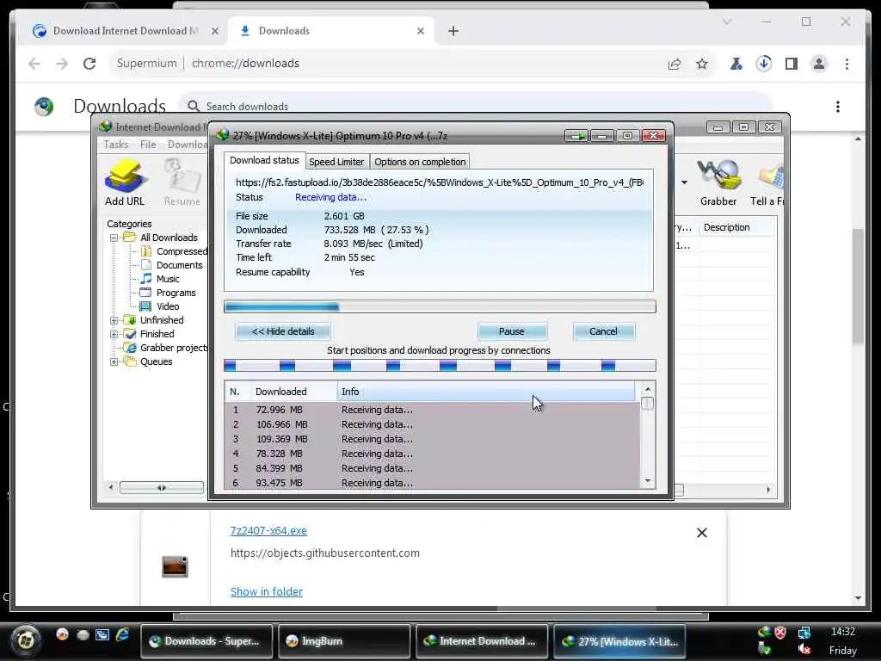
Task: Open the Options on completion tab
Action: pyautogui.click(x=420, y=162)
